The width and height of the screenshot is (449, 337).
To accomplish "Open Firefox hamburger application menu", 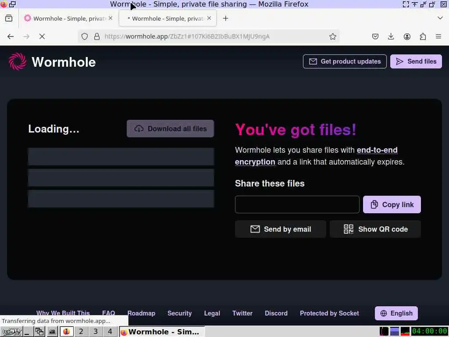I will pyautogui.click(x=438, y=36).
